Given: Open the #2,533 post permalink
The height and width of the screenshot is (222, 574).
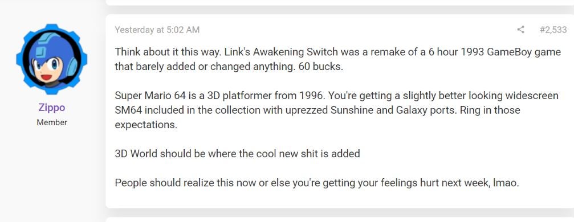Looking at the screenshot, I should [x=553, y=30].
